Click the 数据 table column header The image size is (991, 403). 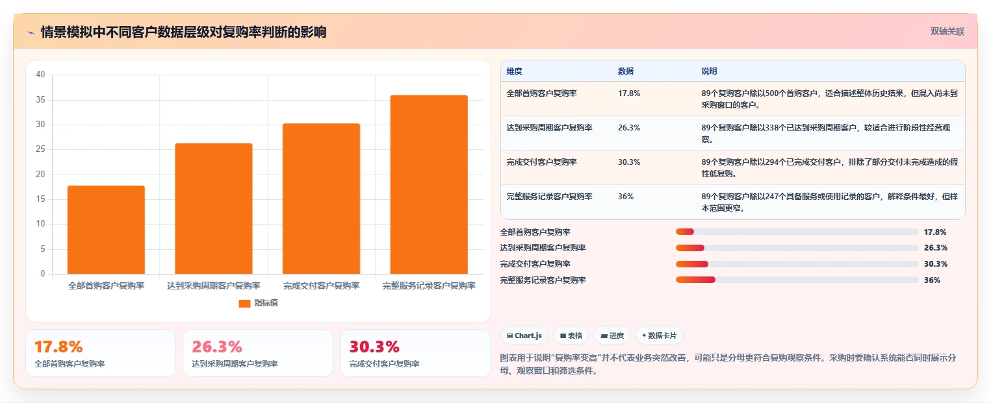point(625,71)
